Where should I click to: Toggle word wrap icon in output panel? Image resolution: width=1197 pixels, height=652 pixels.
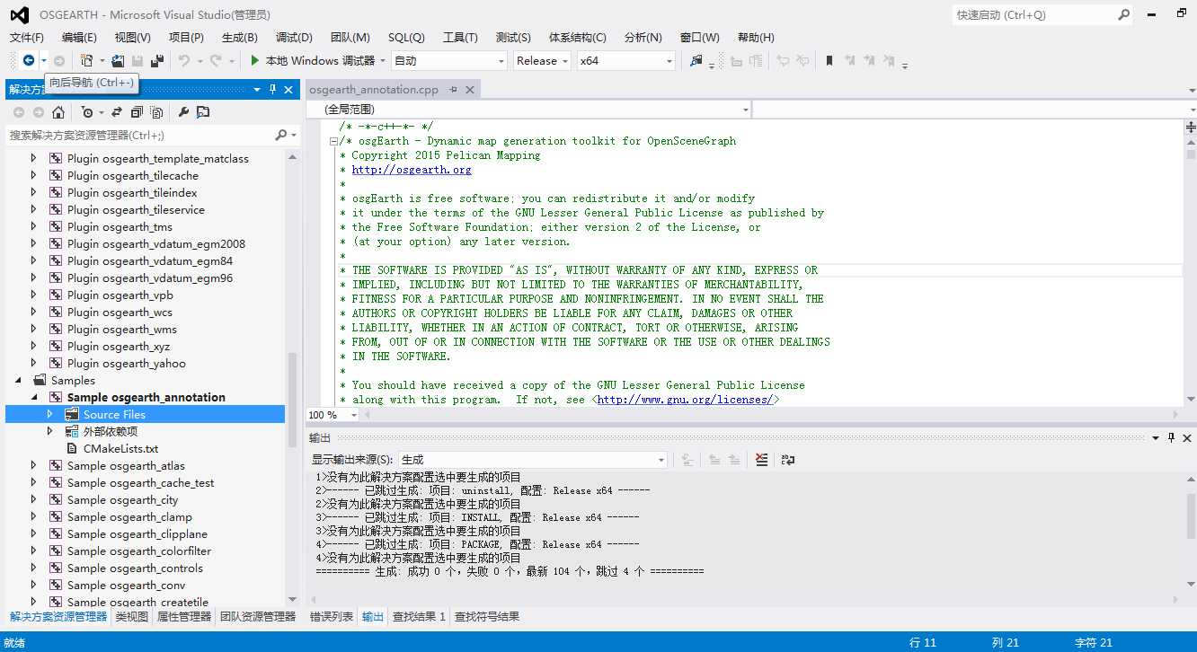coord(787,460)
